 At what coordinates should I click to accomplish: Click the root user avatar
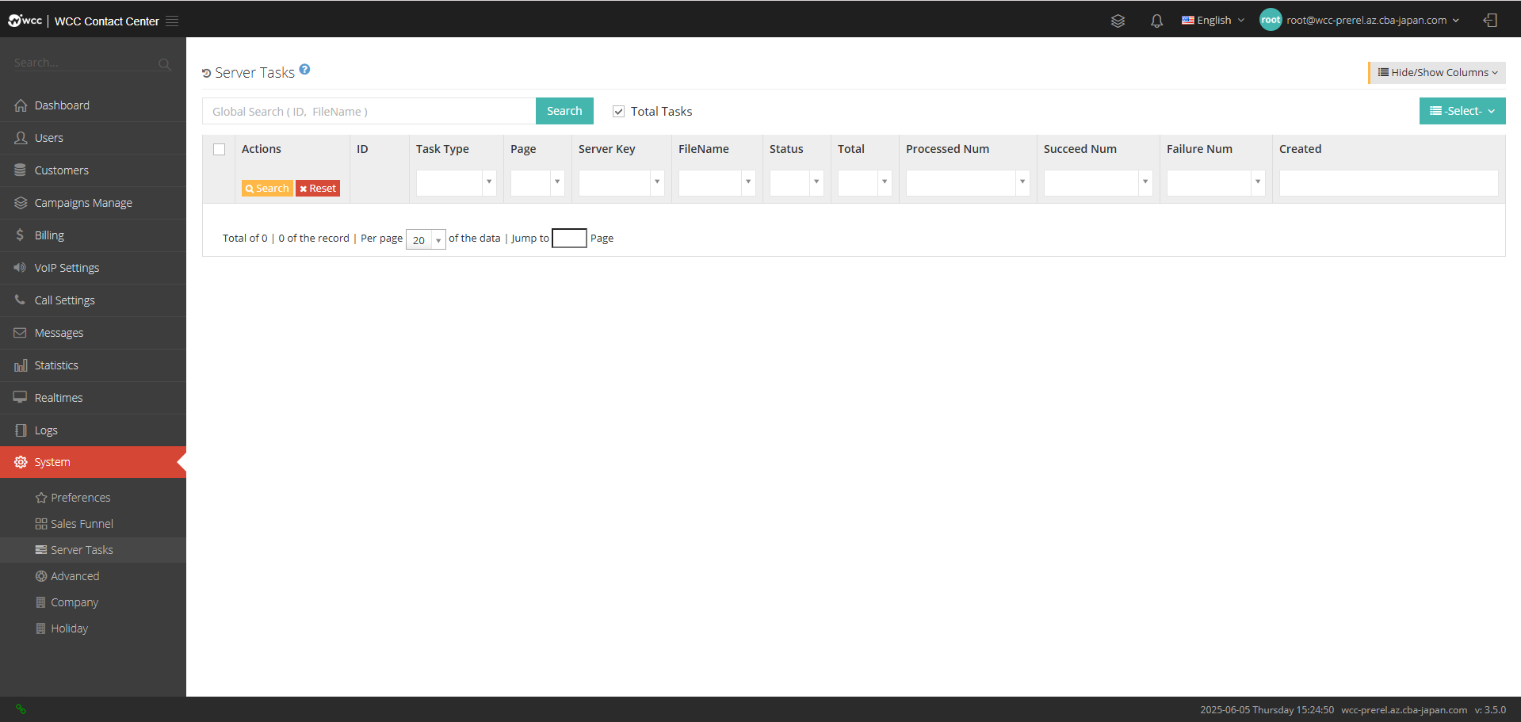click(x=1271, y=20)
